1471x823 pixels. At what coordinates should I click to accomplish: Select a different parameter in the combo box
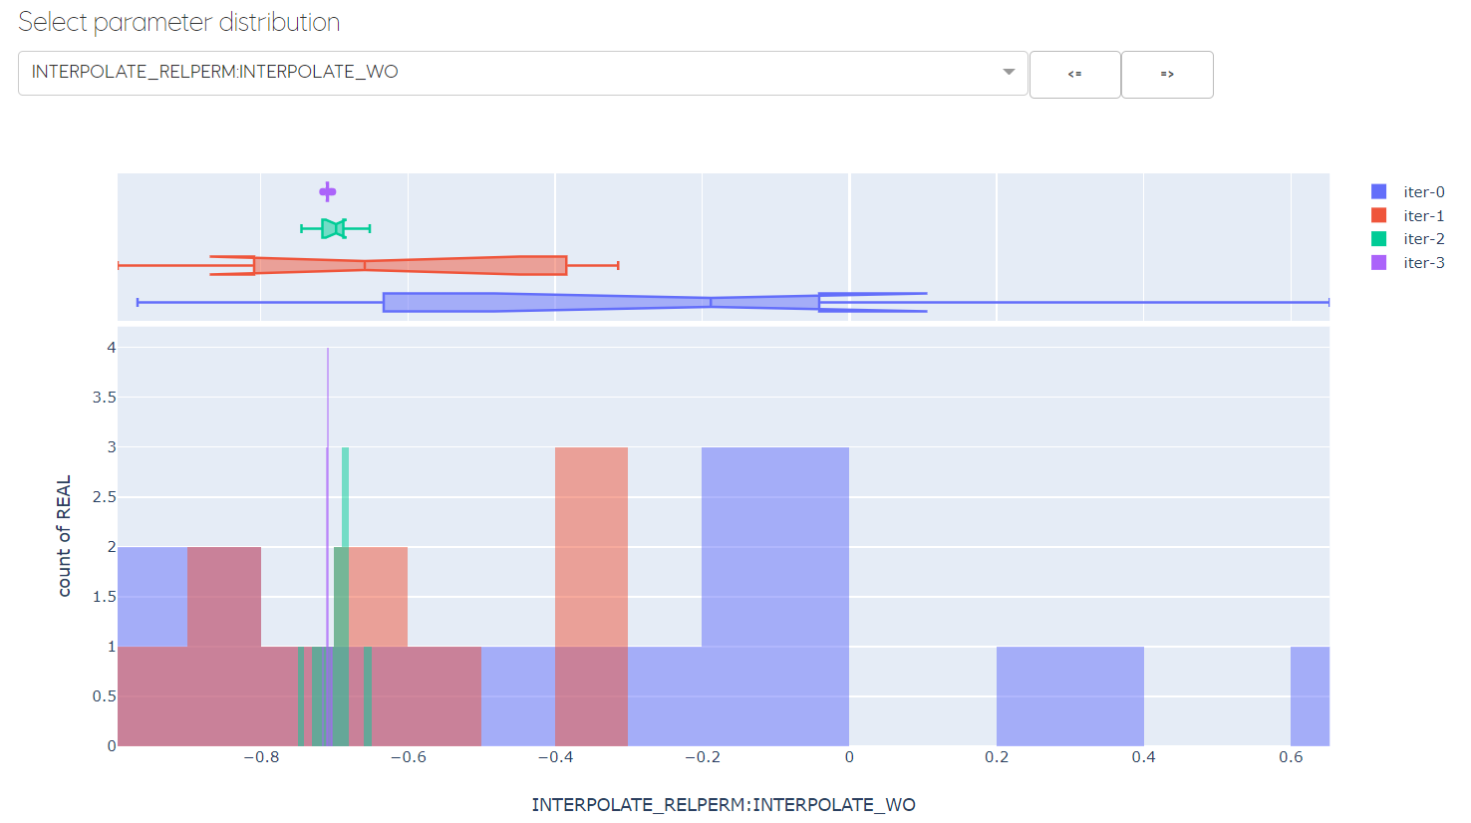pyautogui.click(x=518, y=73)
